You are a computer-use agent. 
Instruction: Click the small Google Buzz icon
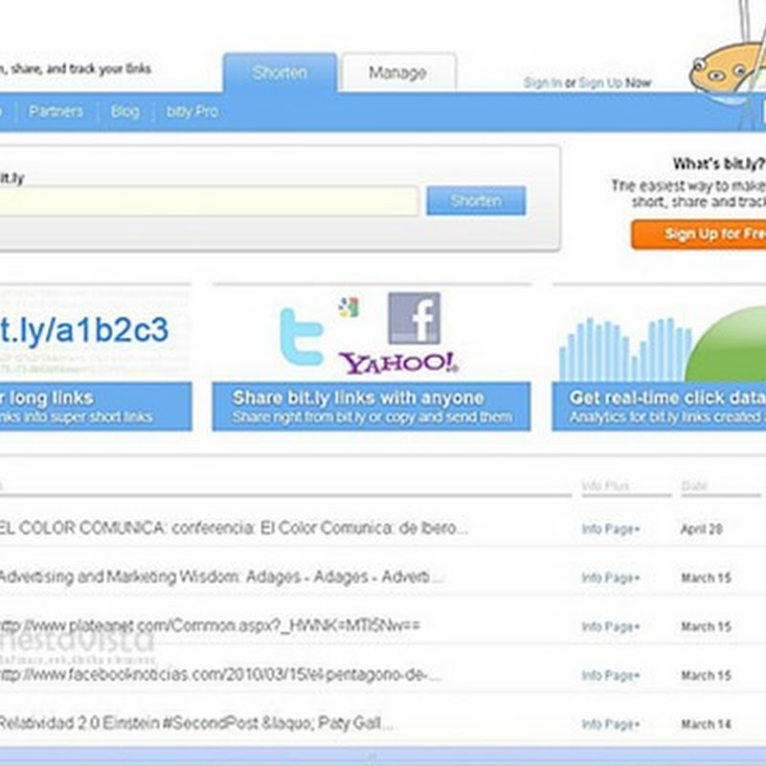pyautogui.click(x=349, y=307)
